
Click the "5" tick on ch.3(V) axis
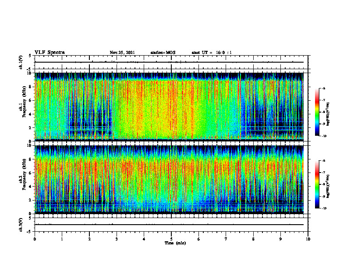pyautogui.click(x=30, y=218)
